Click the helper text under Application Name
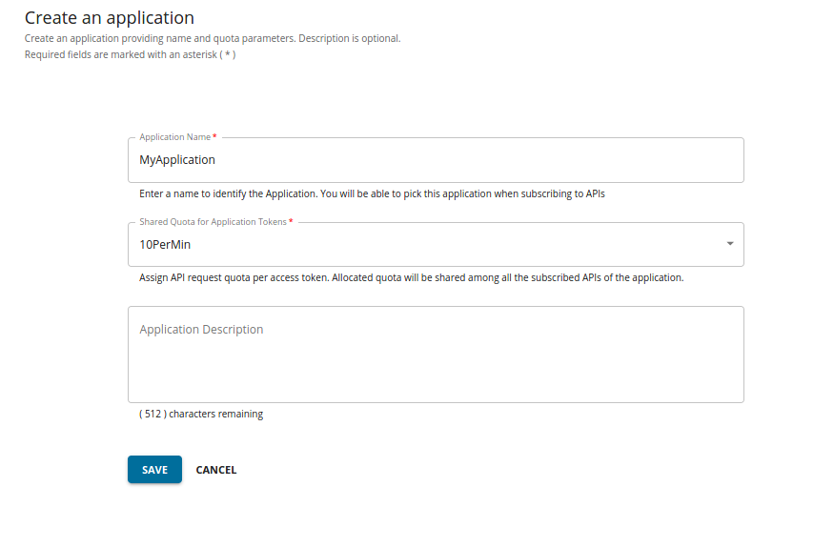 (x=372, y=193)
